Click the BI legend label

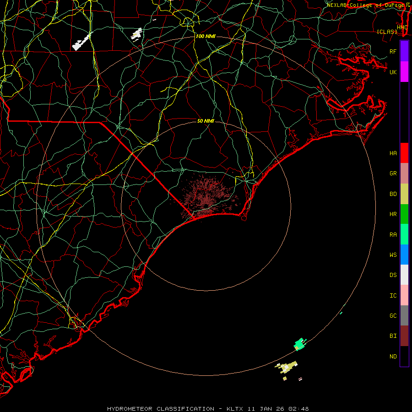click(x=393, y=336)
